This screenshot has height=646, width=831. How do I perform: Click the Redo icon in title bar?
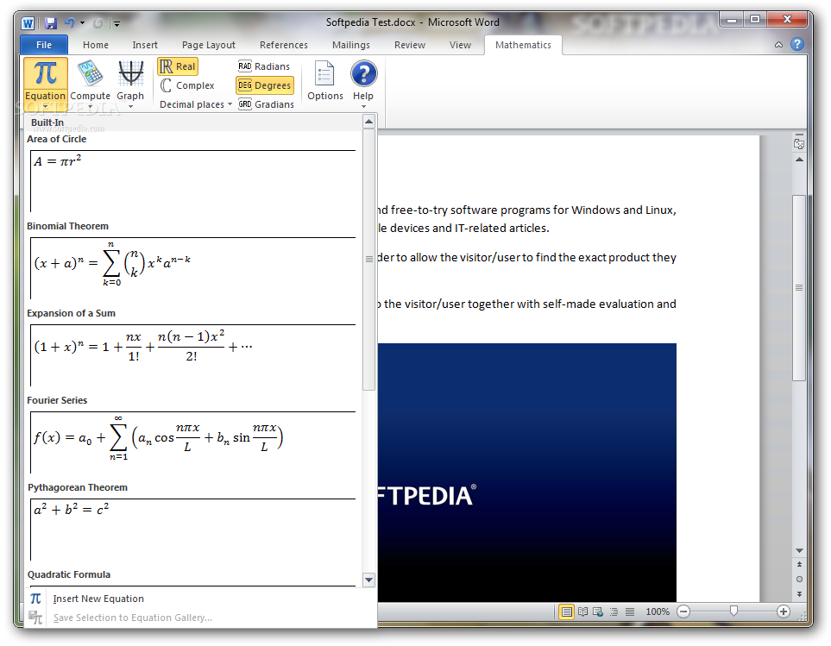(98, 23)
